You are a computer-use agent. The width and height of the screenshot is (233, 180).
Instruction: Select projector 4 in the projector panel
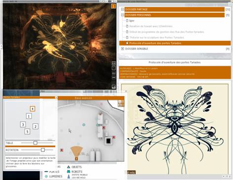click(33, 109)
